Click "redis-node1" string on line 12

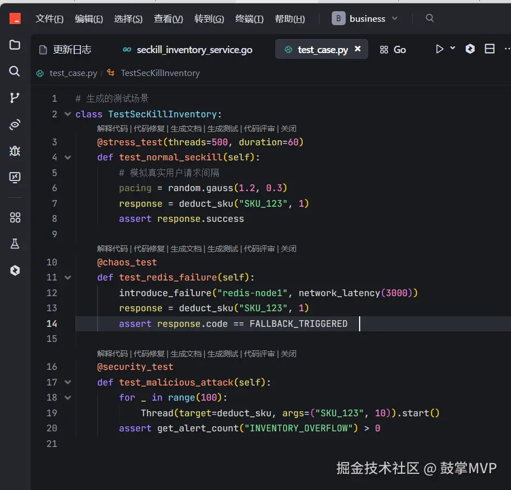click(x=252, y=293)
